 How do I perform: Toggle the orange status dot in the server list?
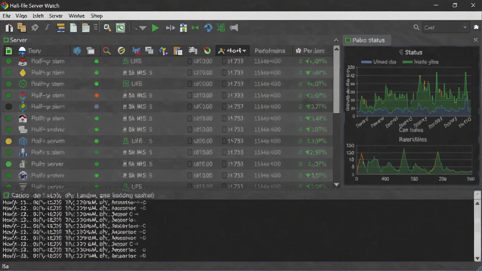96,96
